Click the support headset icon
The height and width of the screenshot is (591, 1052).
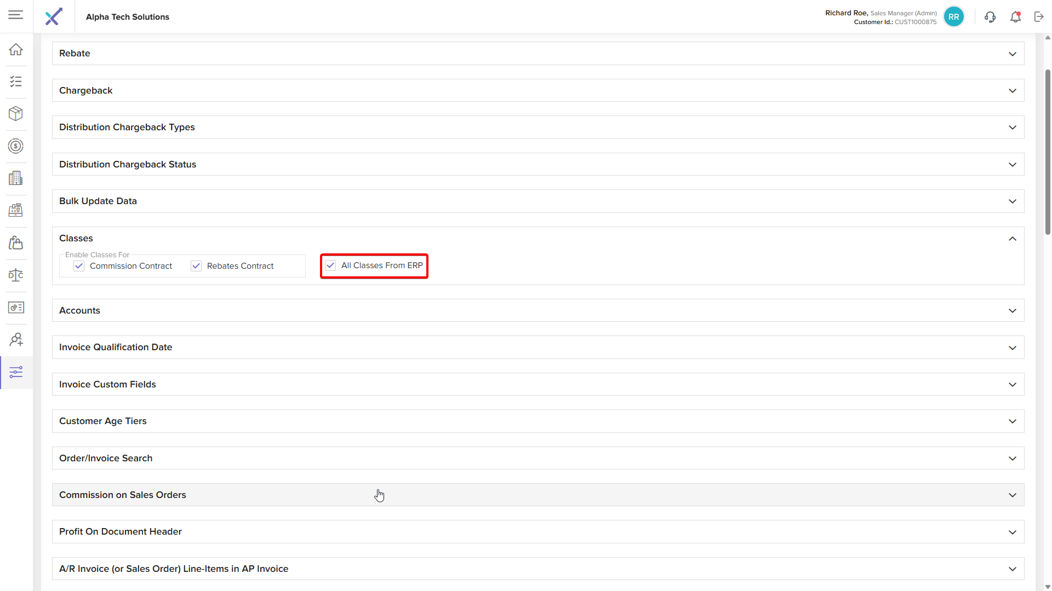[990, 17]
